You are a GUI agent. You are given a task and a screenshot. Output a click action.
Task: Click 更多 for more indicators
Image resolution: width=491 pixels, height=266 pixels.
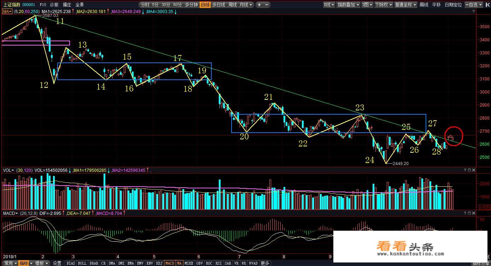coord(265,263)
